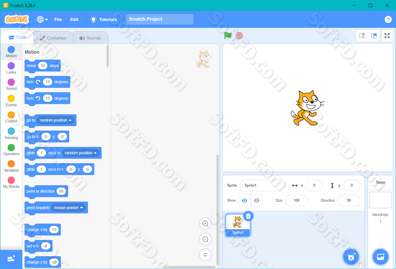Click the change y by 10 block

click(x=43, y=262)
